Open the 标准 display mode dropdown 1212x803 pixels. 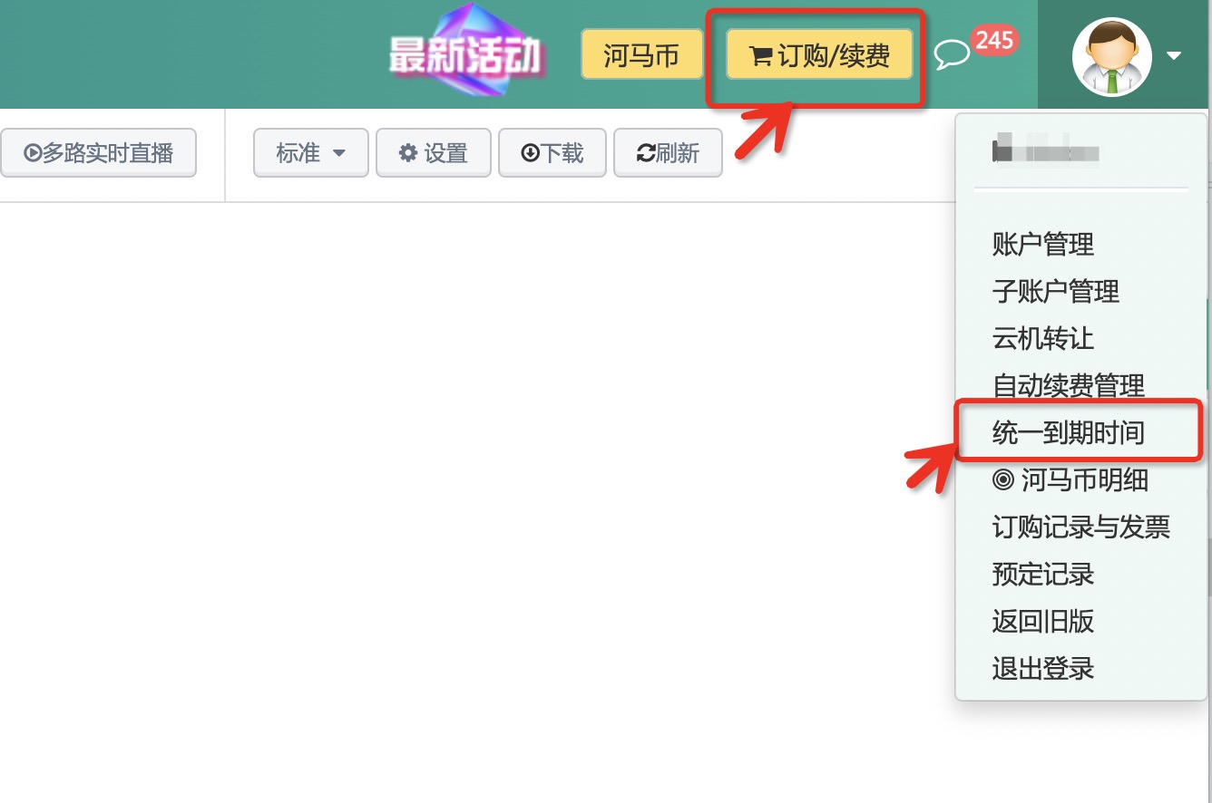[x=310, y=152]
